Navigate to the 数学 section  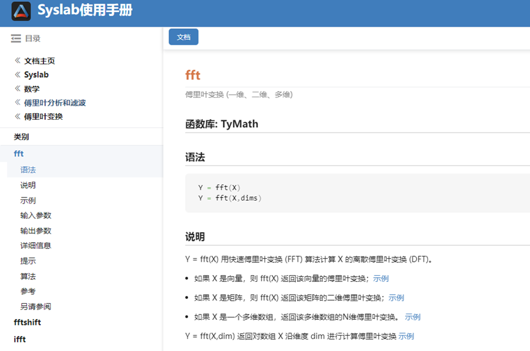(32, 89)
